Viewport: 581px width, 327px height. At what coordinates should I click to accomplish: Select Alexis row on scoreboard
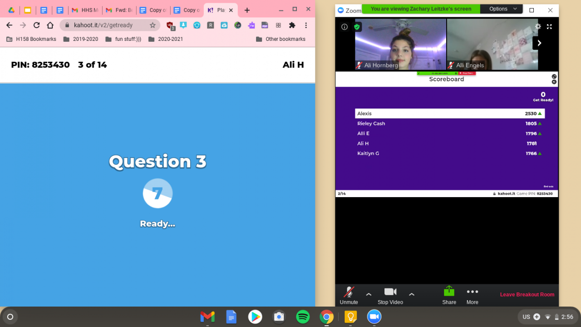coord(450,114)
